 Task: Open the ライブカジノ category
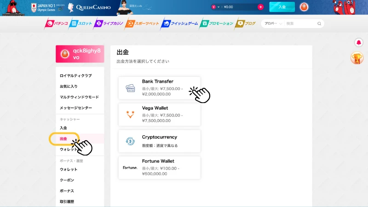[109, 23]
